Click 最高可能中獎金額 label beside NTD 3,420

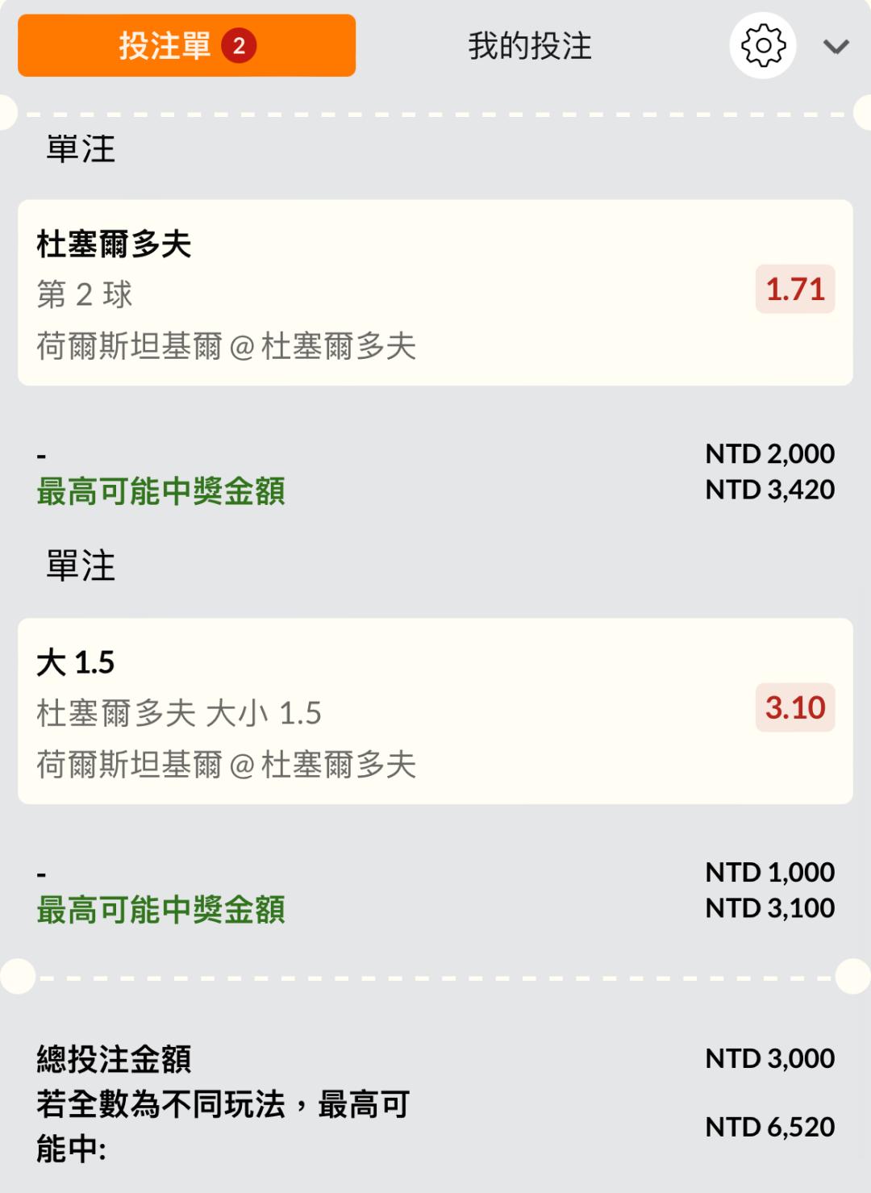tap(160, 491)
